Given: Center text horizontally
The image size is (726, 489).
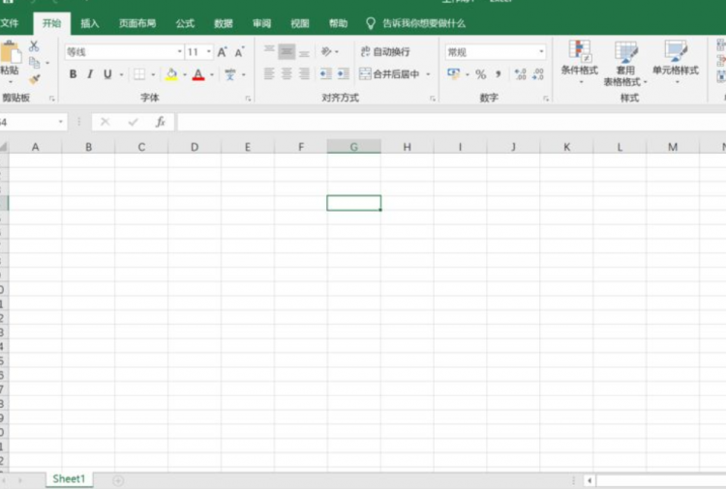Looking at the screenshot, I should [287, 74].
